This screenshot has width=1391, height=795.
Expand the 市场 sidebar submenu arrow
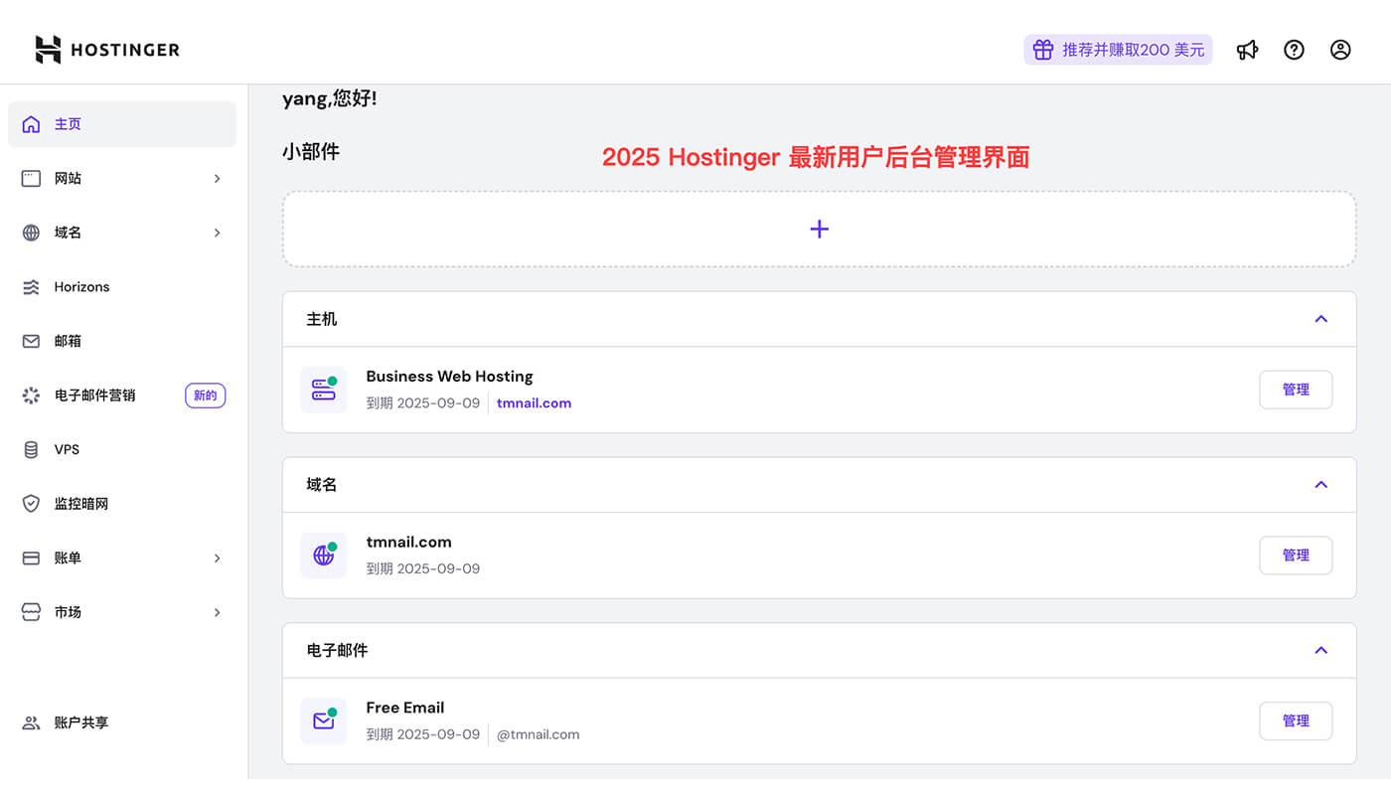point(217,612)
